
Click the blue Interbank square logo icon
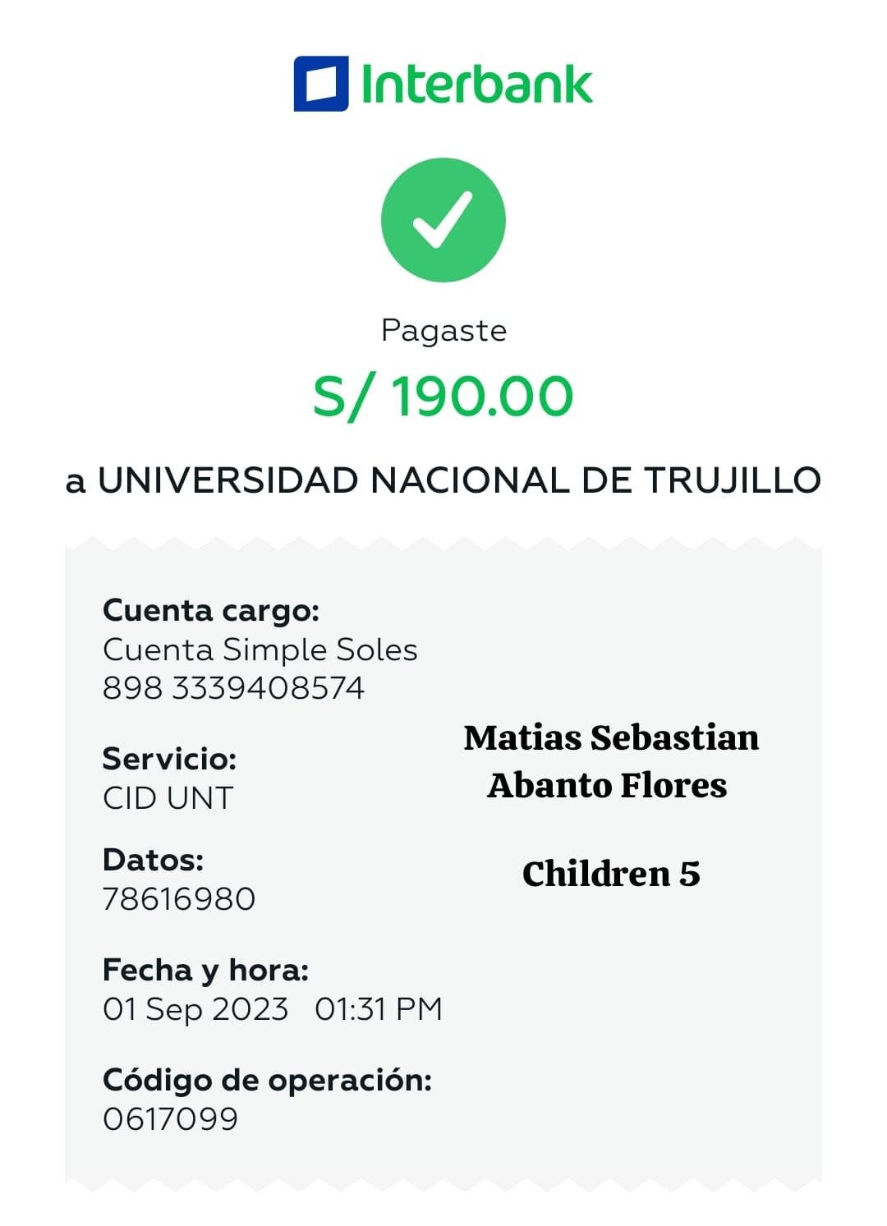(320, 84)
